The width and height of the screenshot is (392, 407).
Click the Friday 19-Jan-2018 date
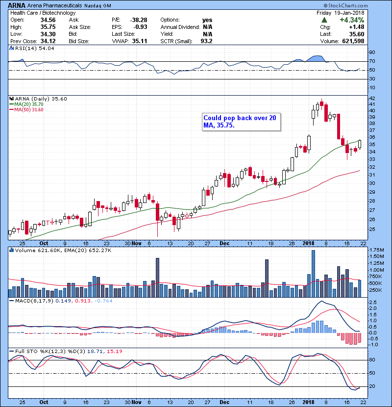(x=340, y=13)
